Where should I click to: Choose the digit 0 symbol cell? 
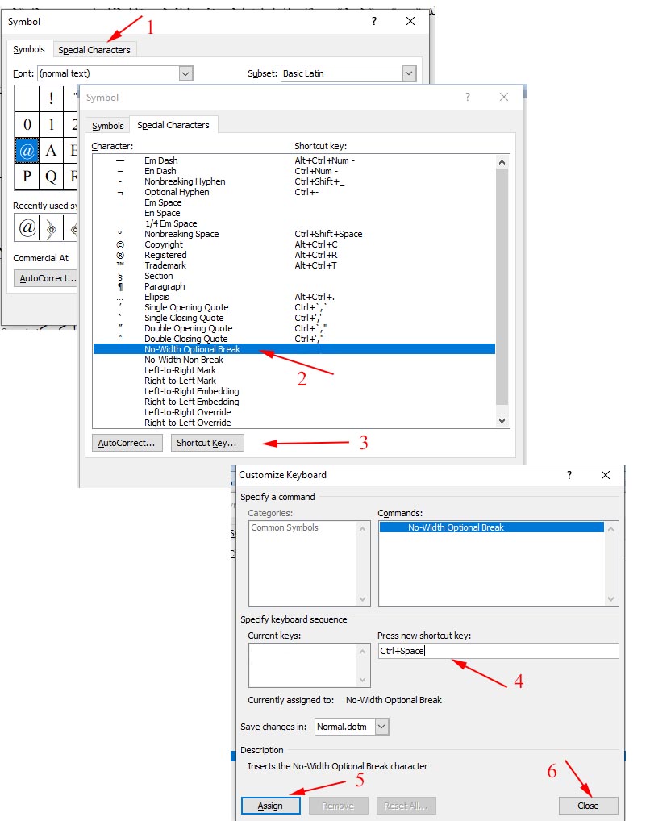click(x=27, y=125)
